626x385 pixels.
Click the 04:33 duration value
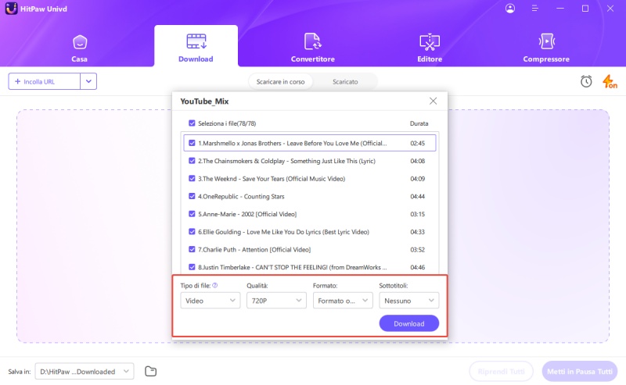click(x=417, y=232)
